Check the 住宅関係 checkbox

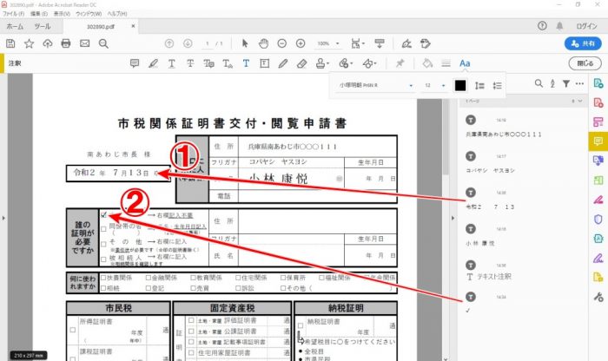coord(238,278)
